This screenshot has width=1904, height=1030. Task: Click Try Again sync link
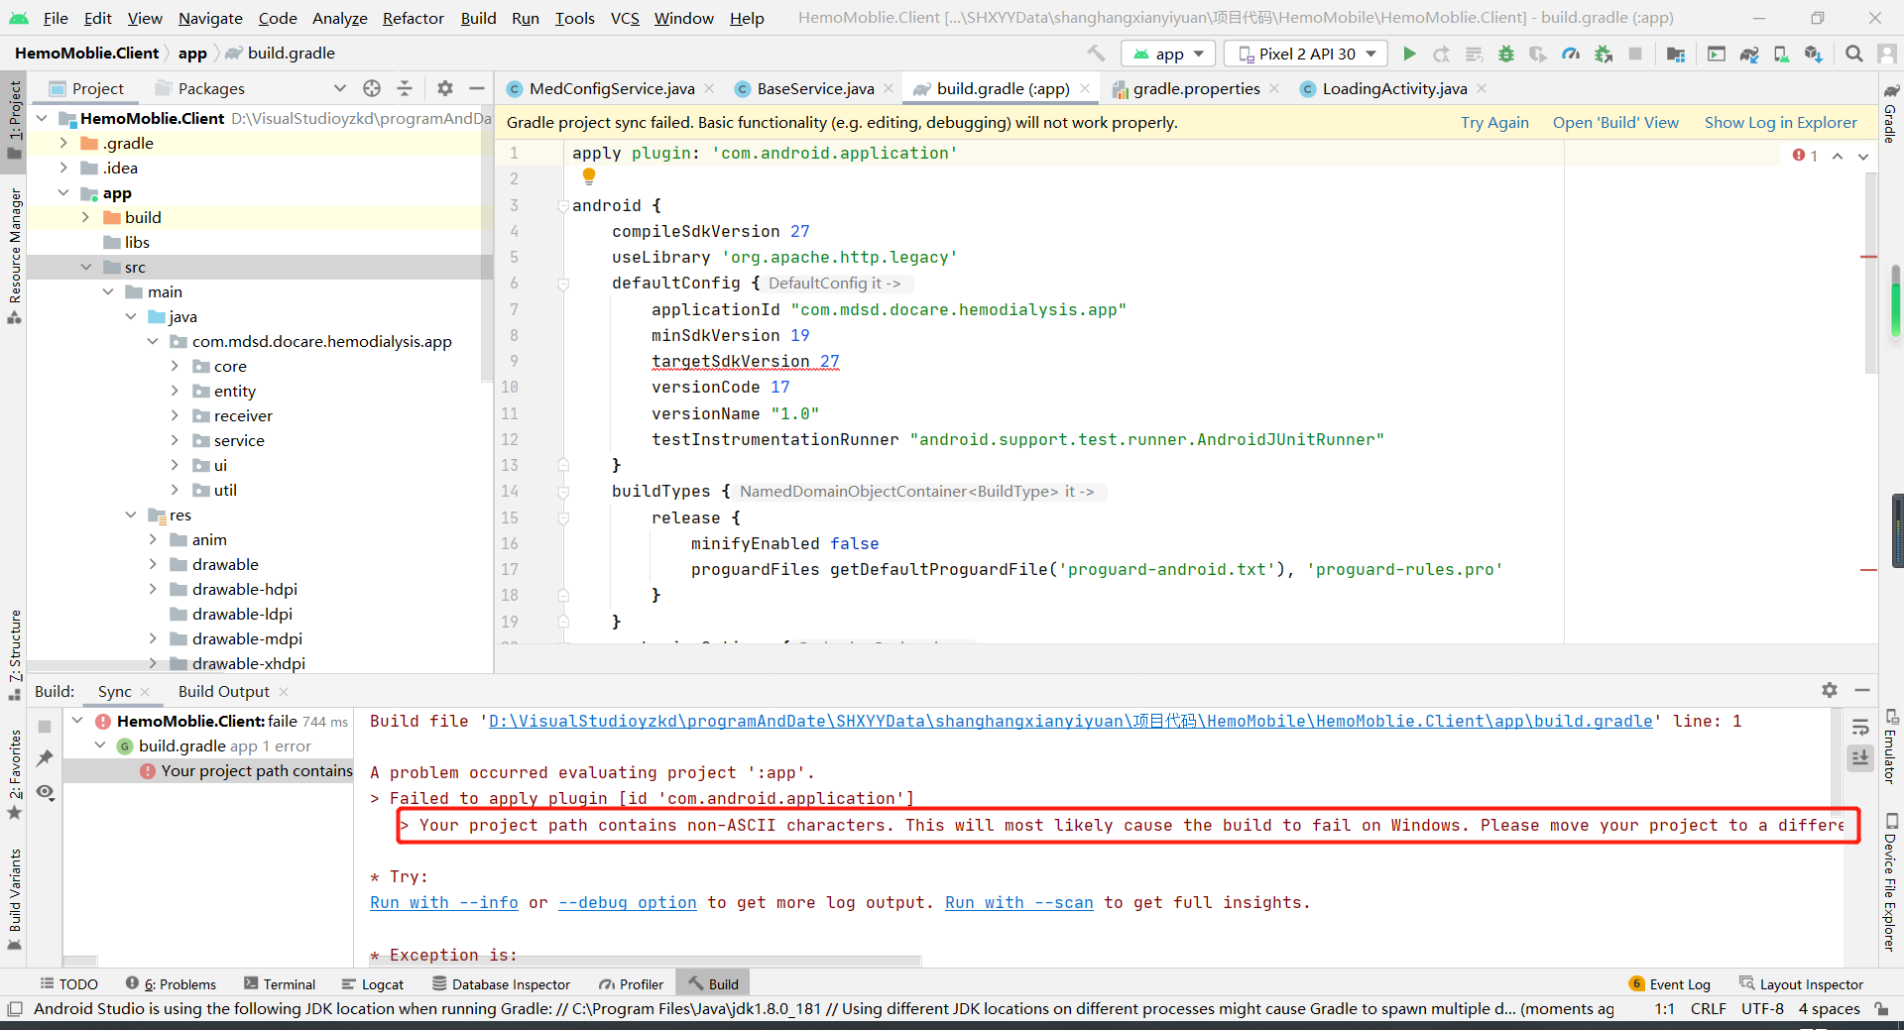pyautogui.click(x=1494, y=122)
